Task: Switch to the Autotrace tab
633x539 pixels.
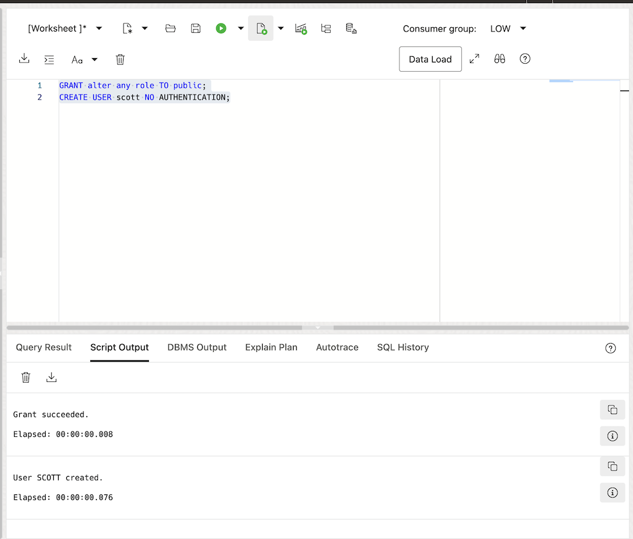Action: tap(337, 347)
